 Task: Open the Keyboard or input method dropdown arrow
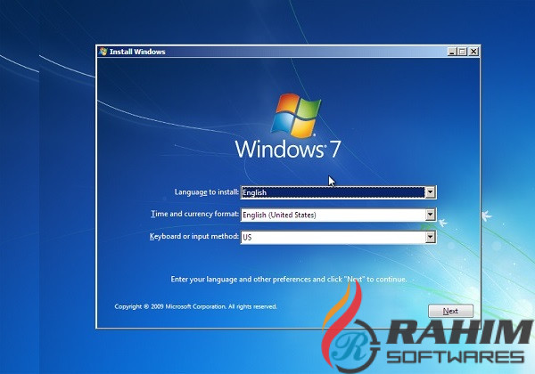click(431, 237)
